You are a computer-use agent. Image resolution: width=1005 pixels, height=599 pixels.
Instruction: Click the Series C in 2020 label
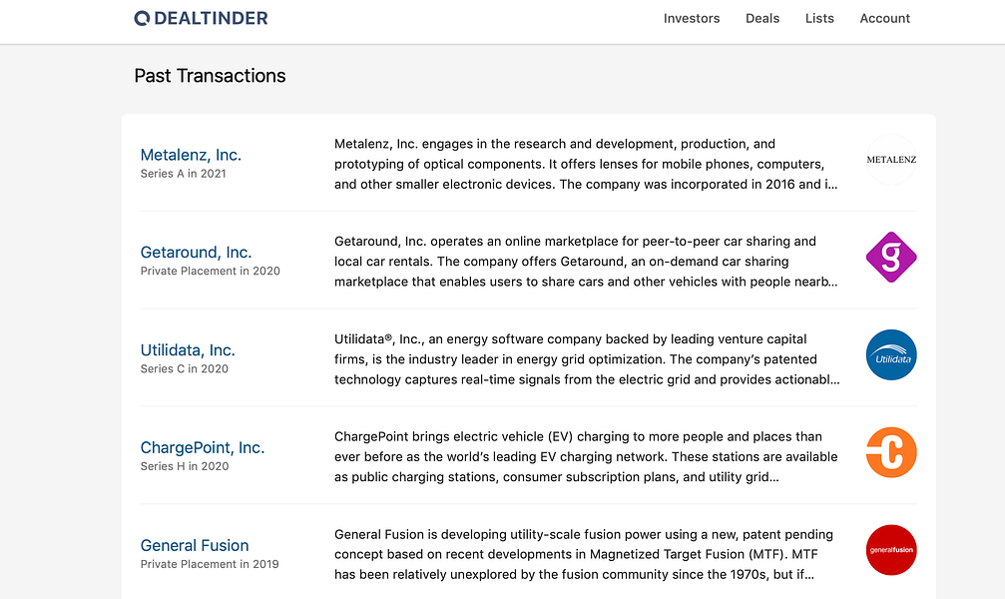(185, 368)
